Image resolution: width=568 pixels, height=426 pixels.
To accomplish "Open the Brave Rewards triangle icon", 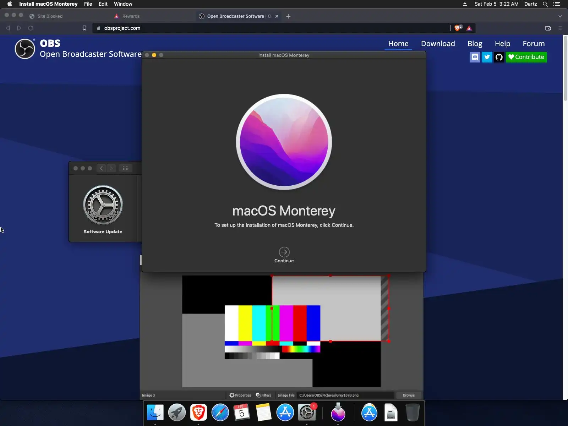I will pos(469,28).
